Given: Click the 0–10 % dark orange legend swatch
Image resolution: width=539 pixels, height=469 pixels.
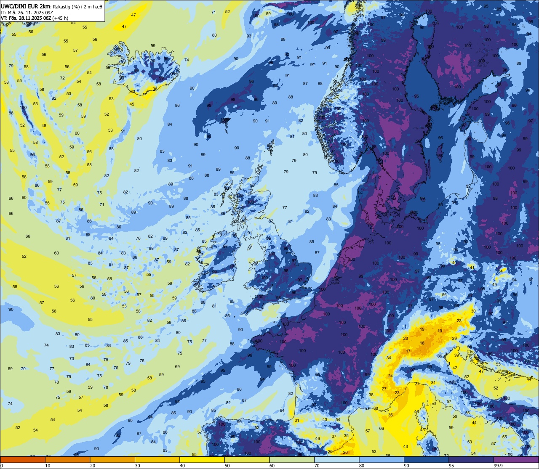Looking at the screenshot, I should click(x=23, y=460).
